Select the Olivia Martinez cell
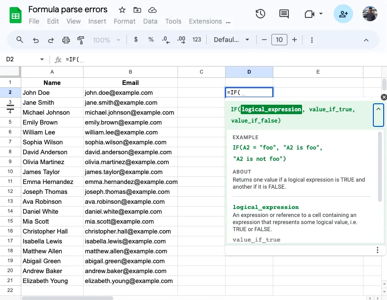 [52, 162]
